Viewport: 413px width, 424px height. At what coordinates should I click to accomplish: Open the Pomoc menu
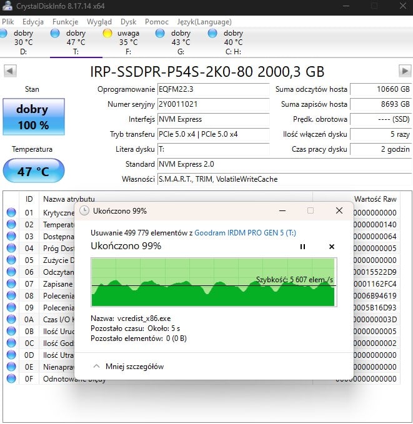pos(157,22)
